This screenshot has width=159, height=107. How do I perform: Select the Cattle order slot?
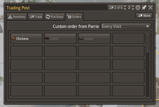tap(60, 39)
